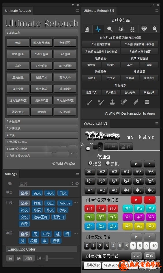
Task: Click the 皮肤调节 button
Action: (149, 78)
